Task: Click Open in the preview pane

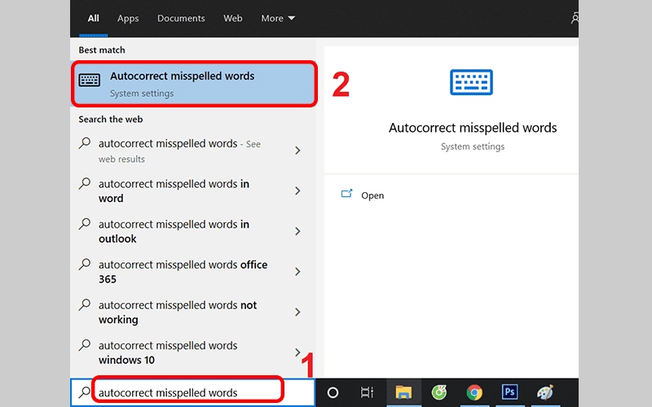Action: click(372, 195)
